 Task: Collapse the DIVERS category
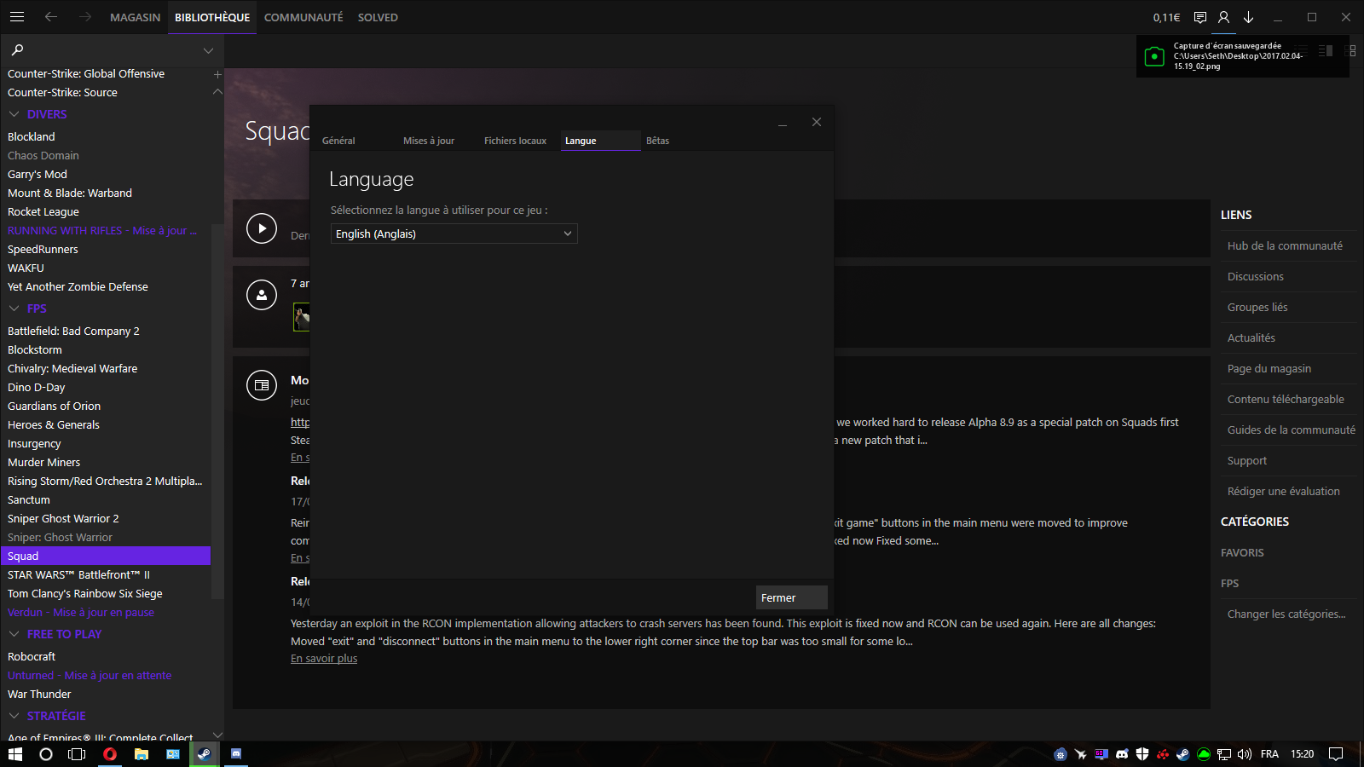click(14, 114)
